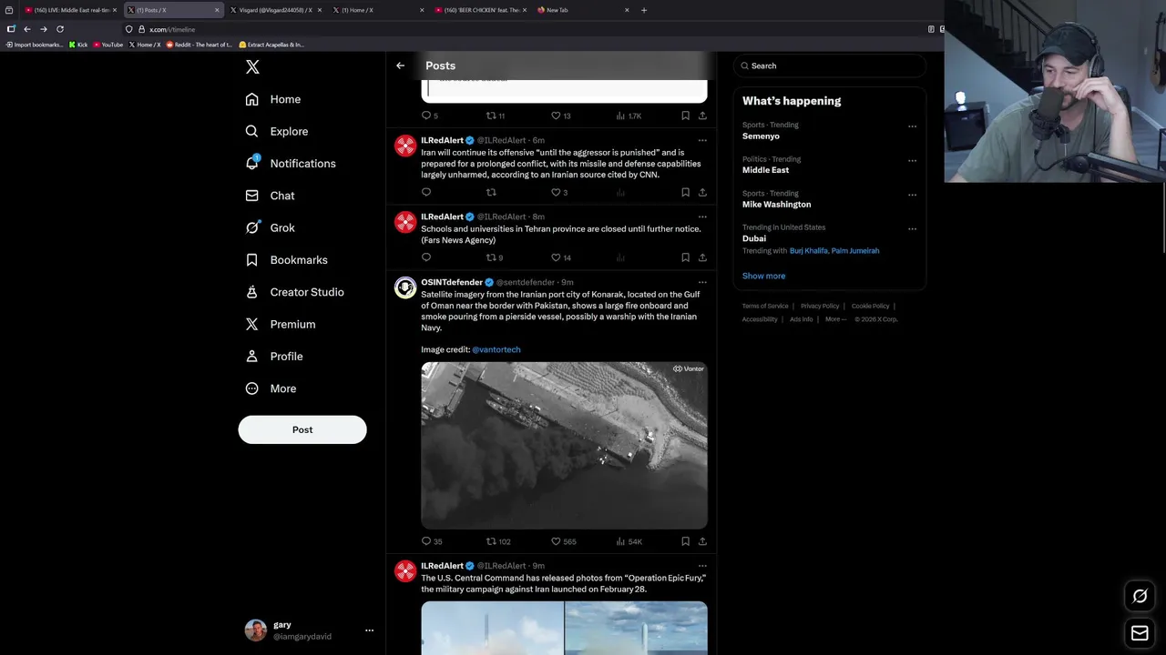Like Tehran schools post with 14 likes
This screenshot has height=655, width=1166.
[561, 257]
